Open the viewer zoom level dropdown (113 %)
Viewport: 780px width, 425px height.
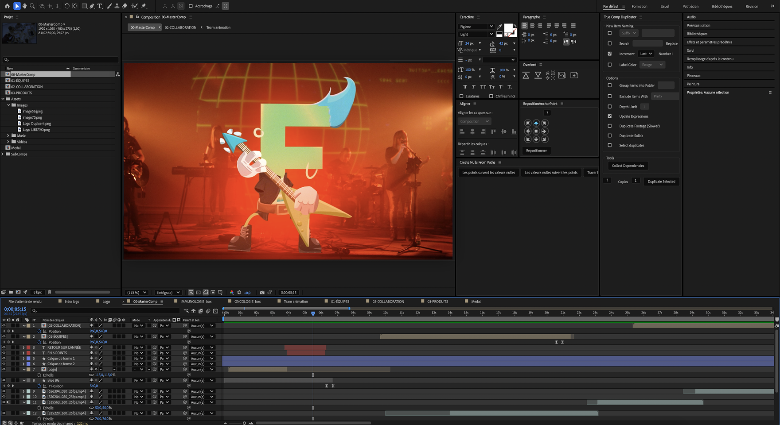coord(136,293)
